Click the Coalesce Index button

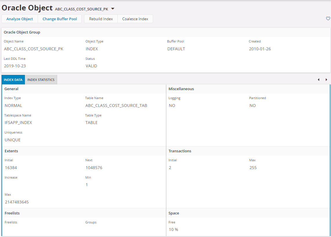[135, 18]
